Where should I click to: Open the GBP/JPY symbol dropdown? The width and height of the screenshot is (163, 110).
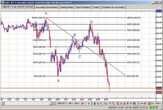pyautogui.click(x=62, y=103)
